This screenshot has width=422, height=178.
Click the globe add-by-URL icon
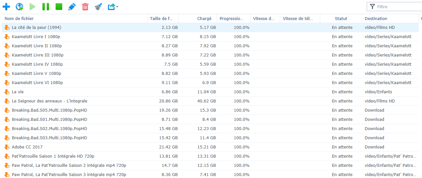[x=19, y=7]
